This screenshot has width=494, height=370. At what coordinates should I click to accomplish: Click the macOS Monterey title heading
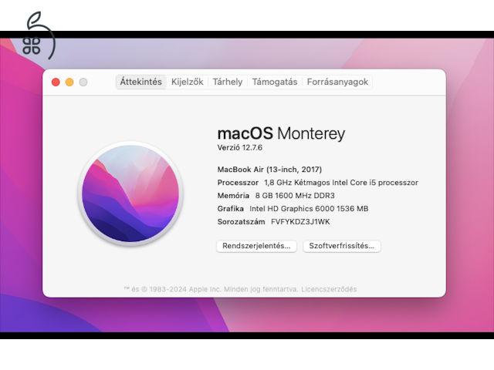click(x=281, y=133)
